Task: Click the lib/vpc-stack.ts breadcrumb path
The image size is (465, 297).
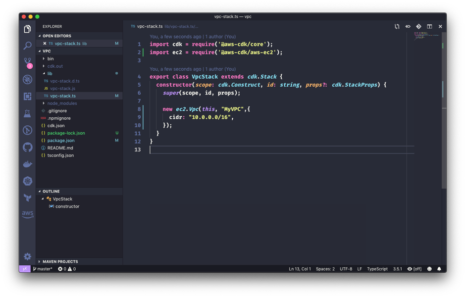Action: (181, 26)
